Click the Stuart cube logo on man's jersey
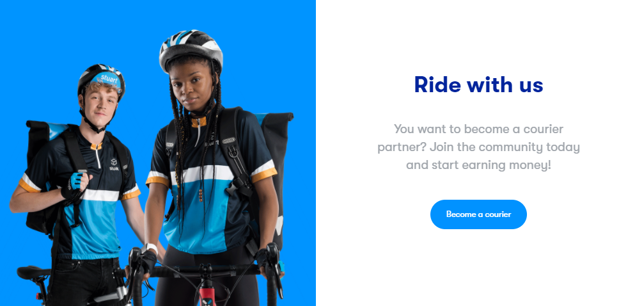The width and height of the screenshot is (635, 306). tap(114, 163)
